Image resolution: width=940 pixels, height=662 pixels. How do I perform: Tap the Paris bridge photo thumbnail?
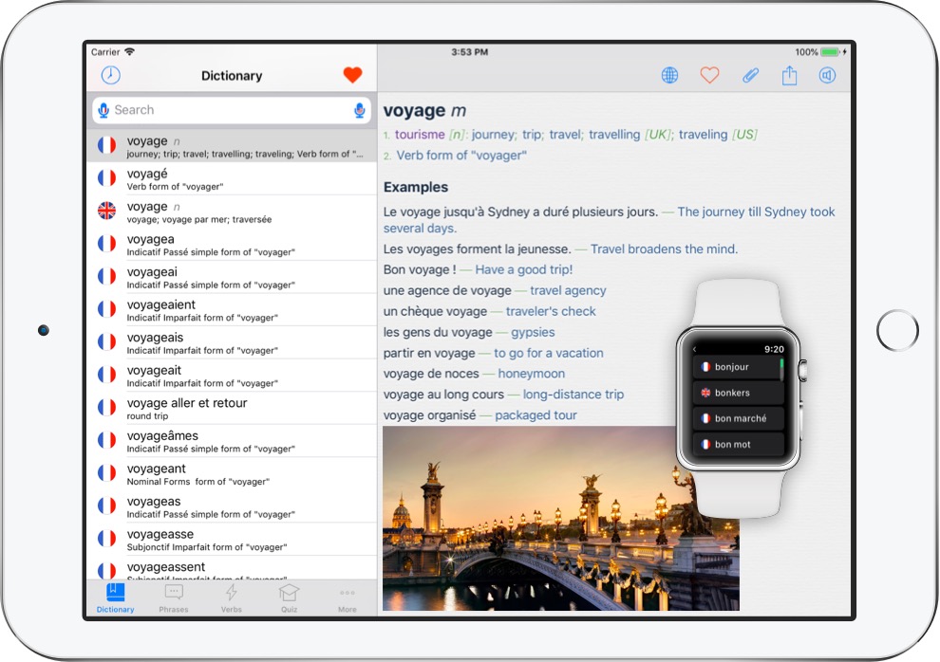click(x=532, y=518)
